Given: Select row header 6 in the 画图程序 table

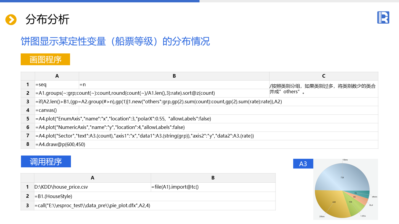Looking at the screenshot, I should click(x=28, y=127).
